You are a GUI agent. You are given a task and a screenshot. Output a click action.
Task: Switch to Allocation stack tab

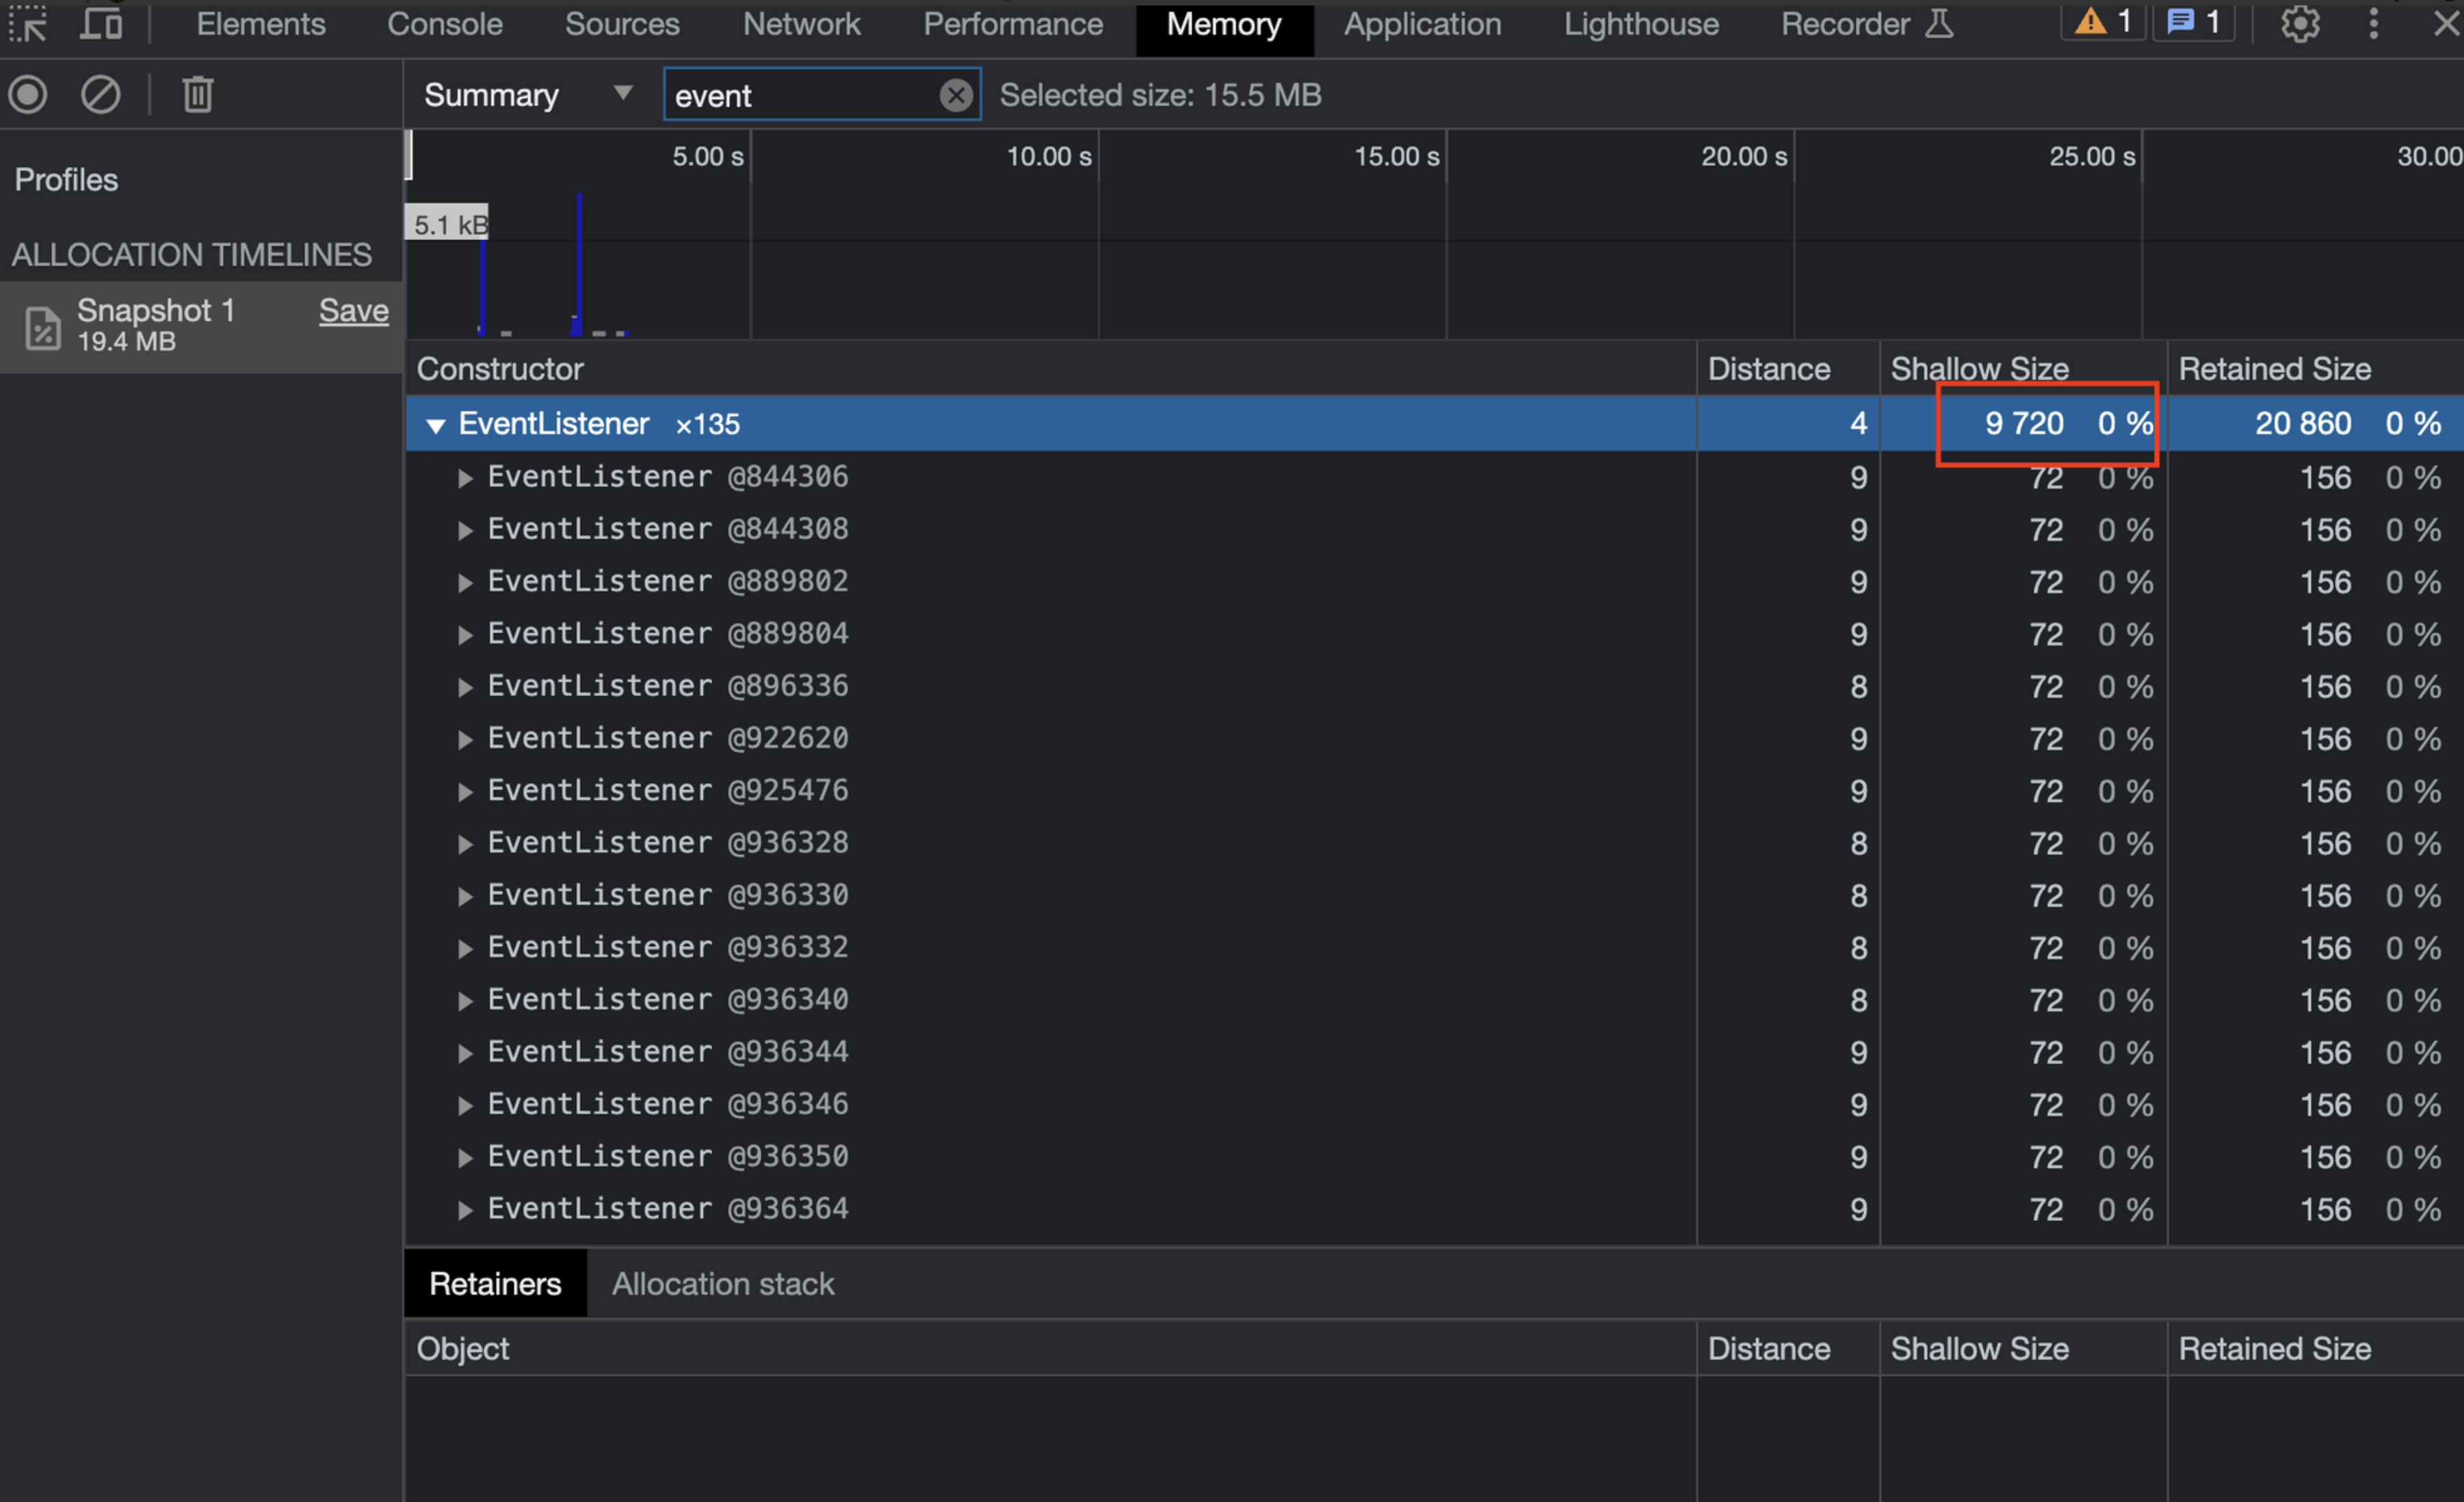click(x=722, y=1284)
